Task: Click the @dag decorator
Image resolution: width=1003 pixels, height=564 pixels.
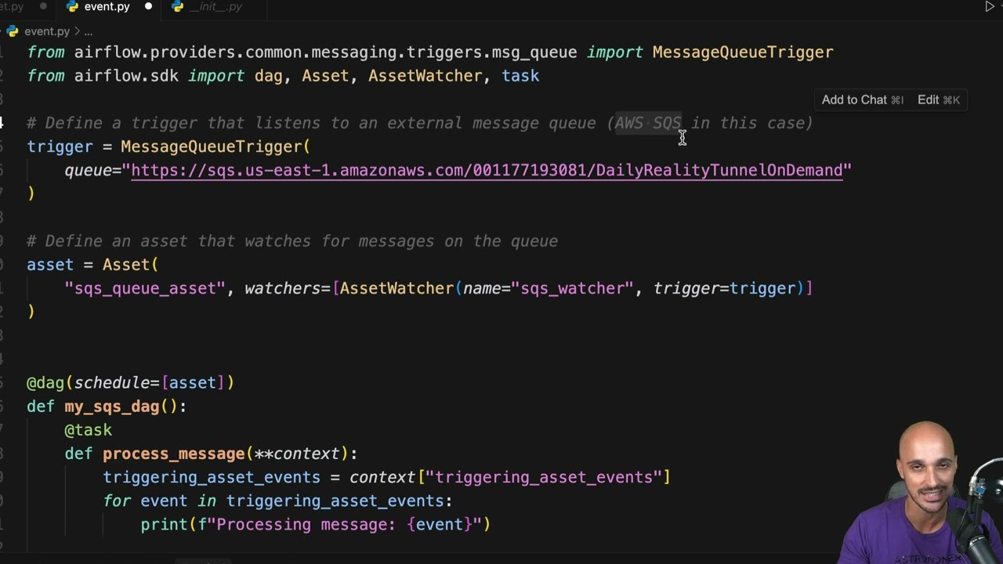Action: (x=45, y=382)
